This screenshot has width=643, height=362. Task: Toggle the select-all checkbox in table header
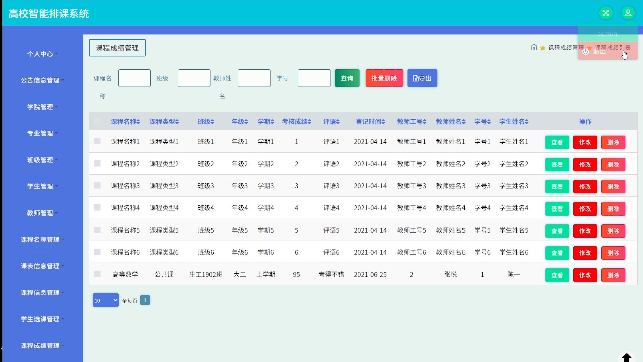[97, 121]
